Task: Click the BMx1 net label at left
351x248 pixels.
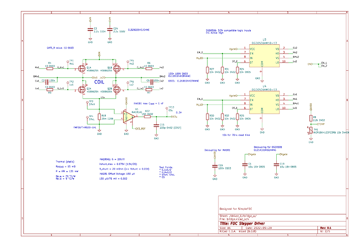Action: [36, 76]
